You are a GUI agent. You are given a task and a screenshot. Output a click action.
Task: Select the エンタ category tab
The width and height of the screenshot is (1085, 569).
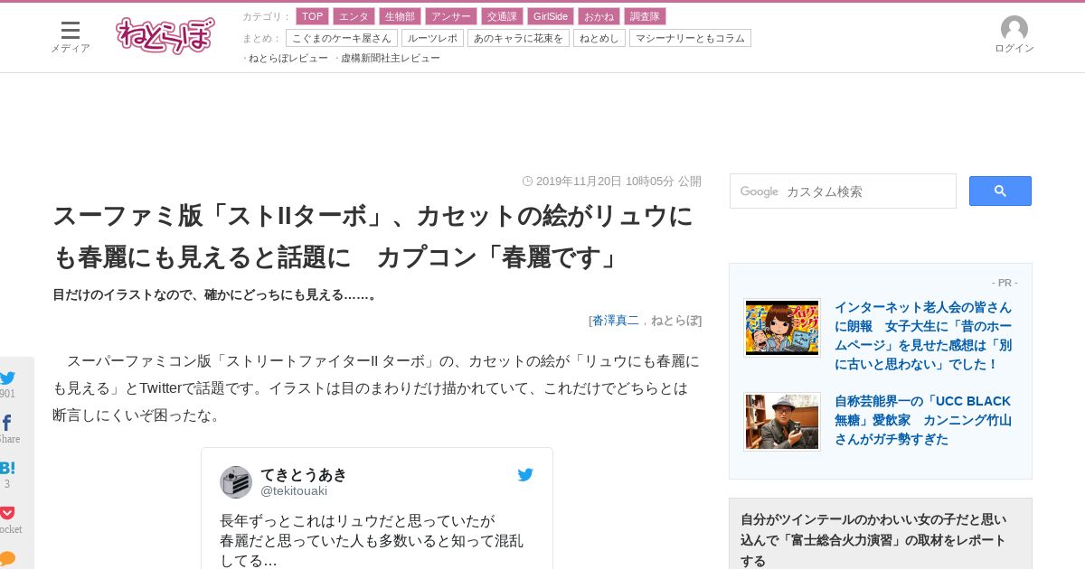354,16
